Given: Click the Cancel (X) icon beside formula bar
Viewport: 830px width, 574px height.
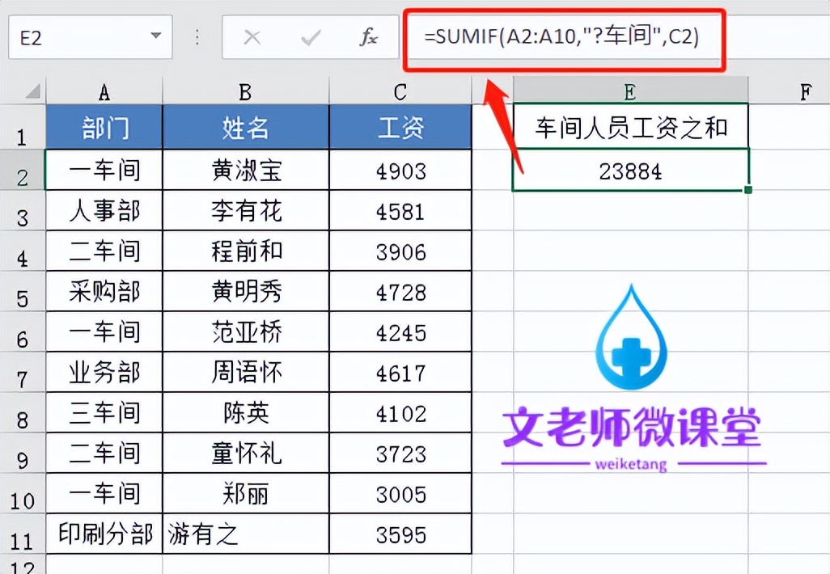Looking at the screenshot, I should tap(252, 37).
